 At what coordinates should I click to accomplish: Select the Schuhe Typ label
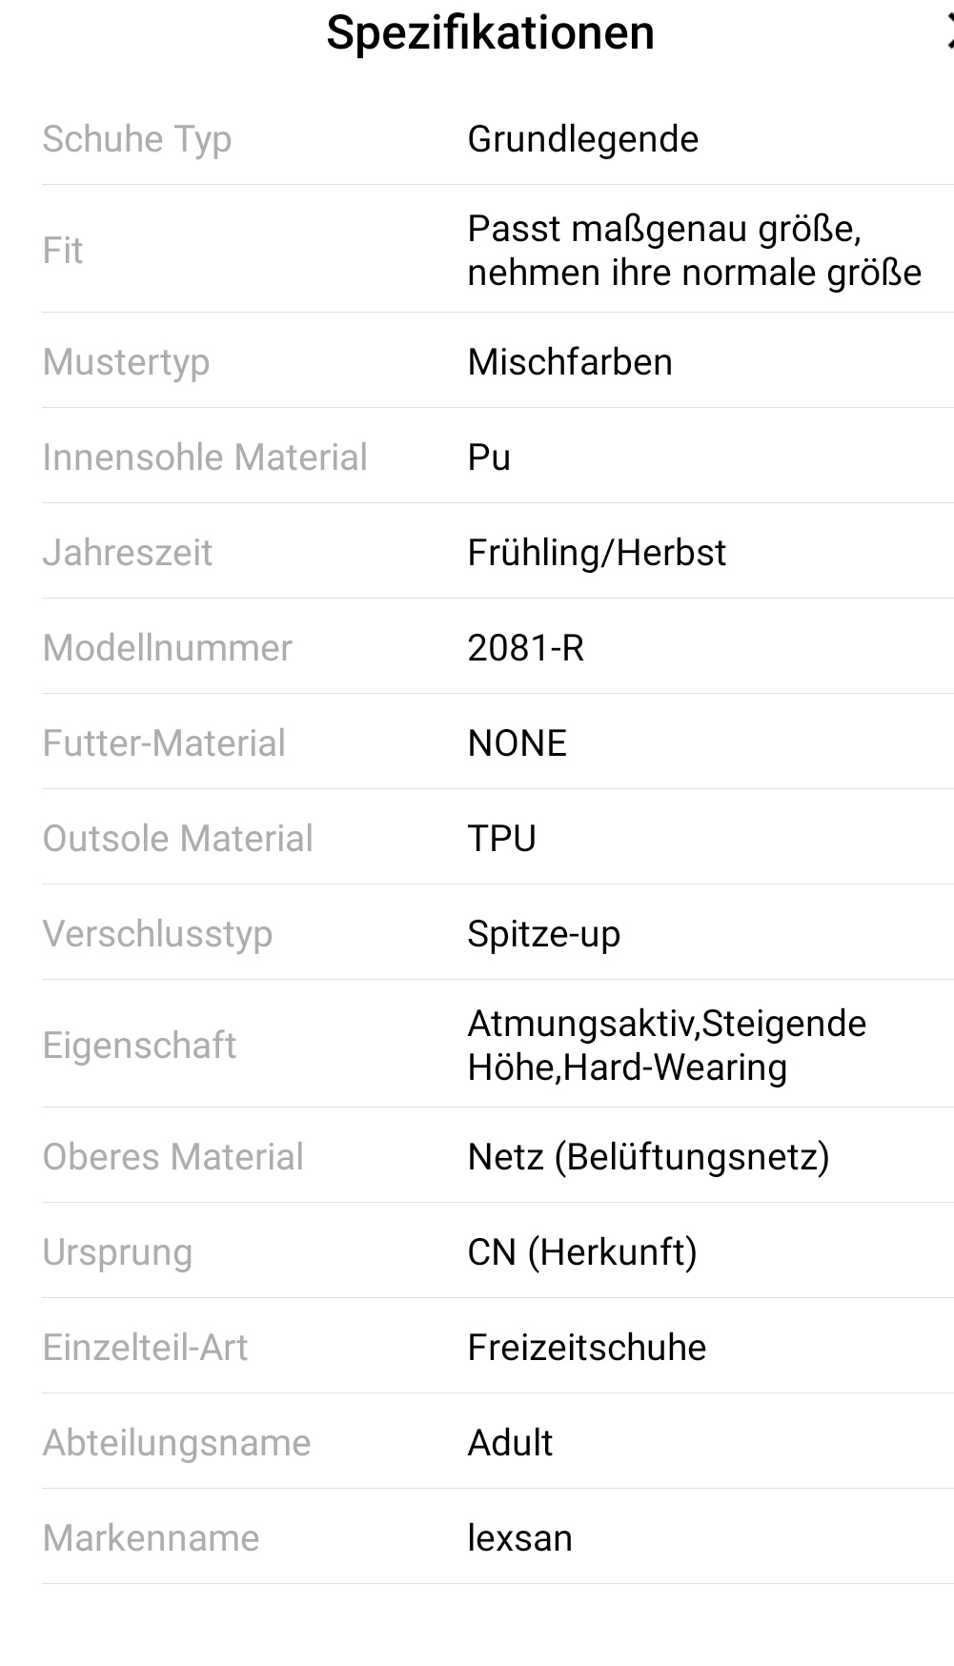pyautogui.click(x=137, y=139)
